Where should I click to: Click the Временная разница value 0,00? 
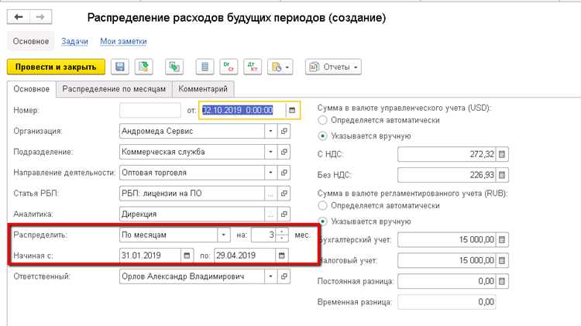tap(446, 302)
